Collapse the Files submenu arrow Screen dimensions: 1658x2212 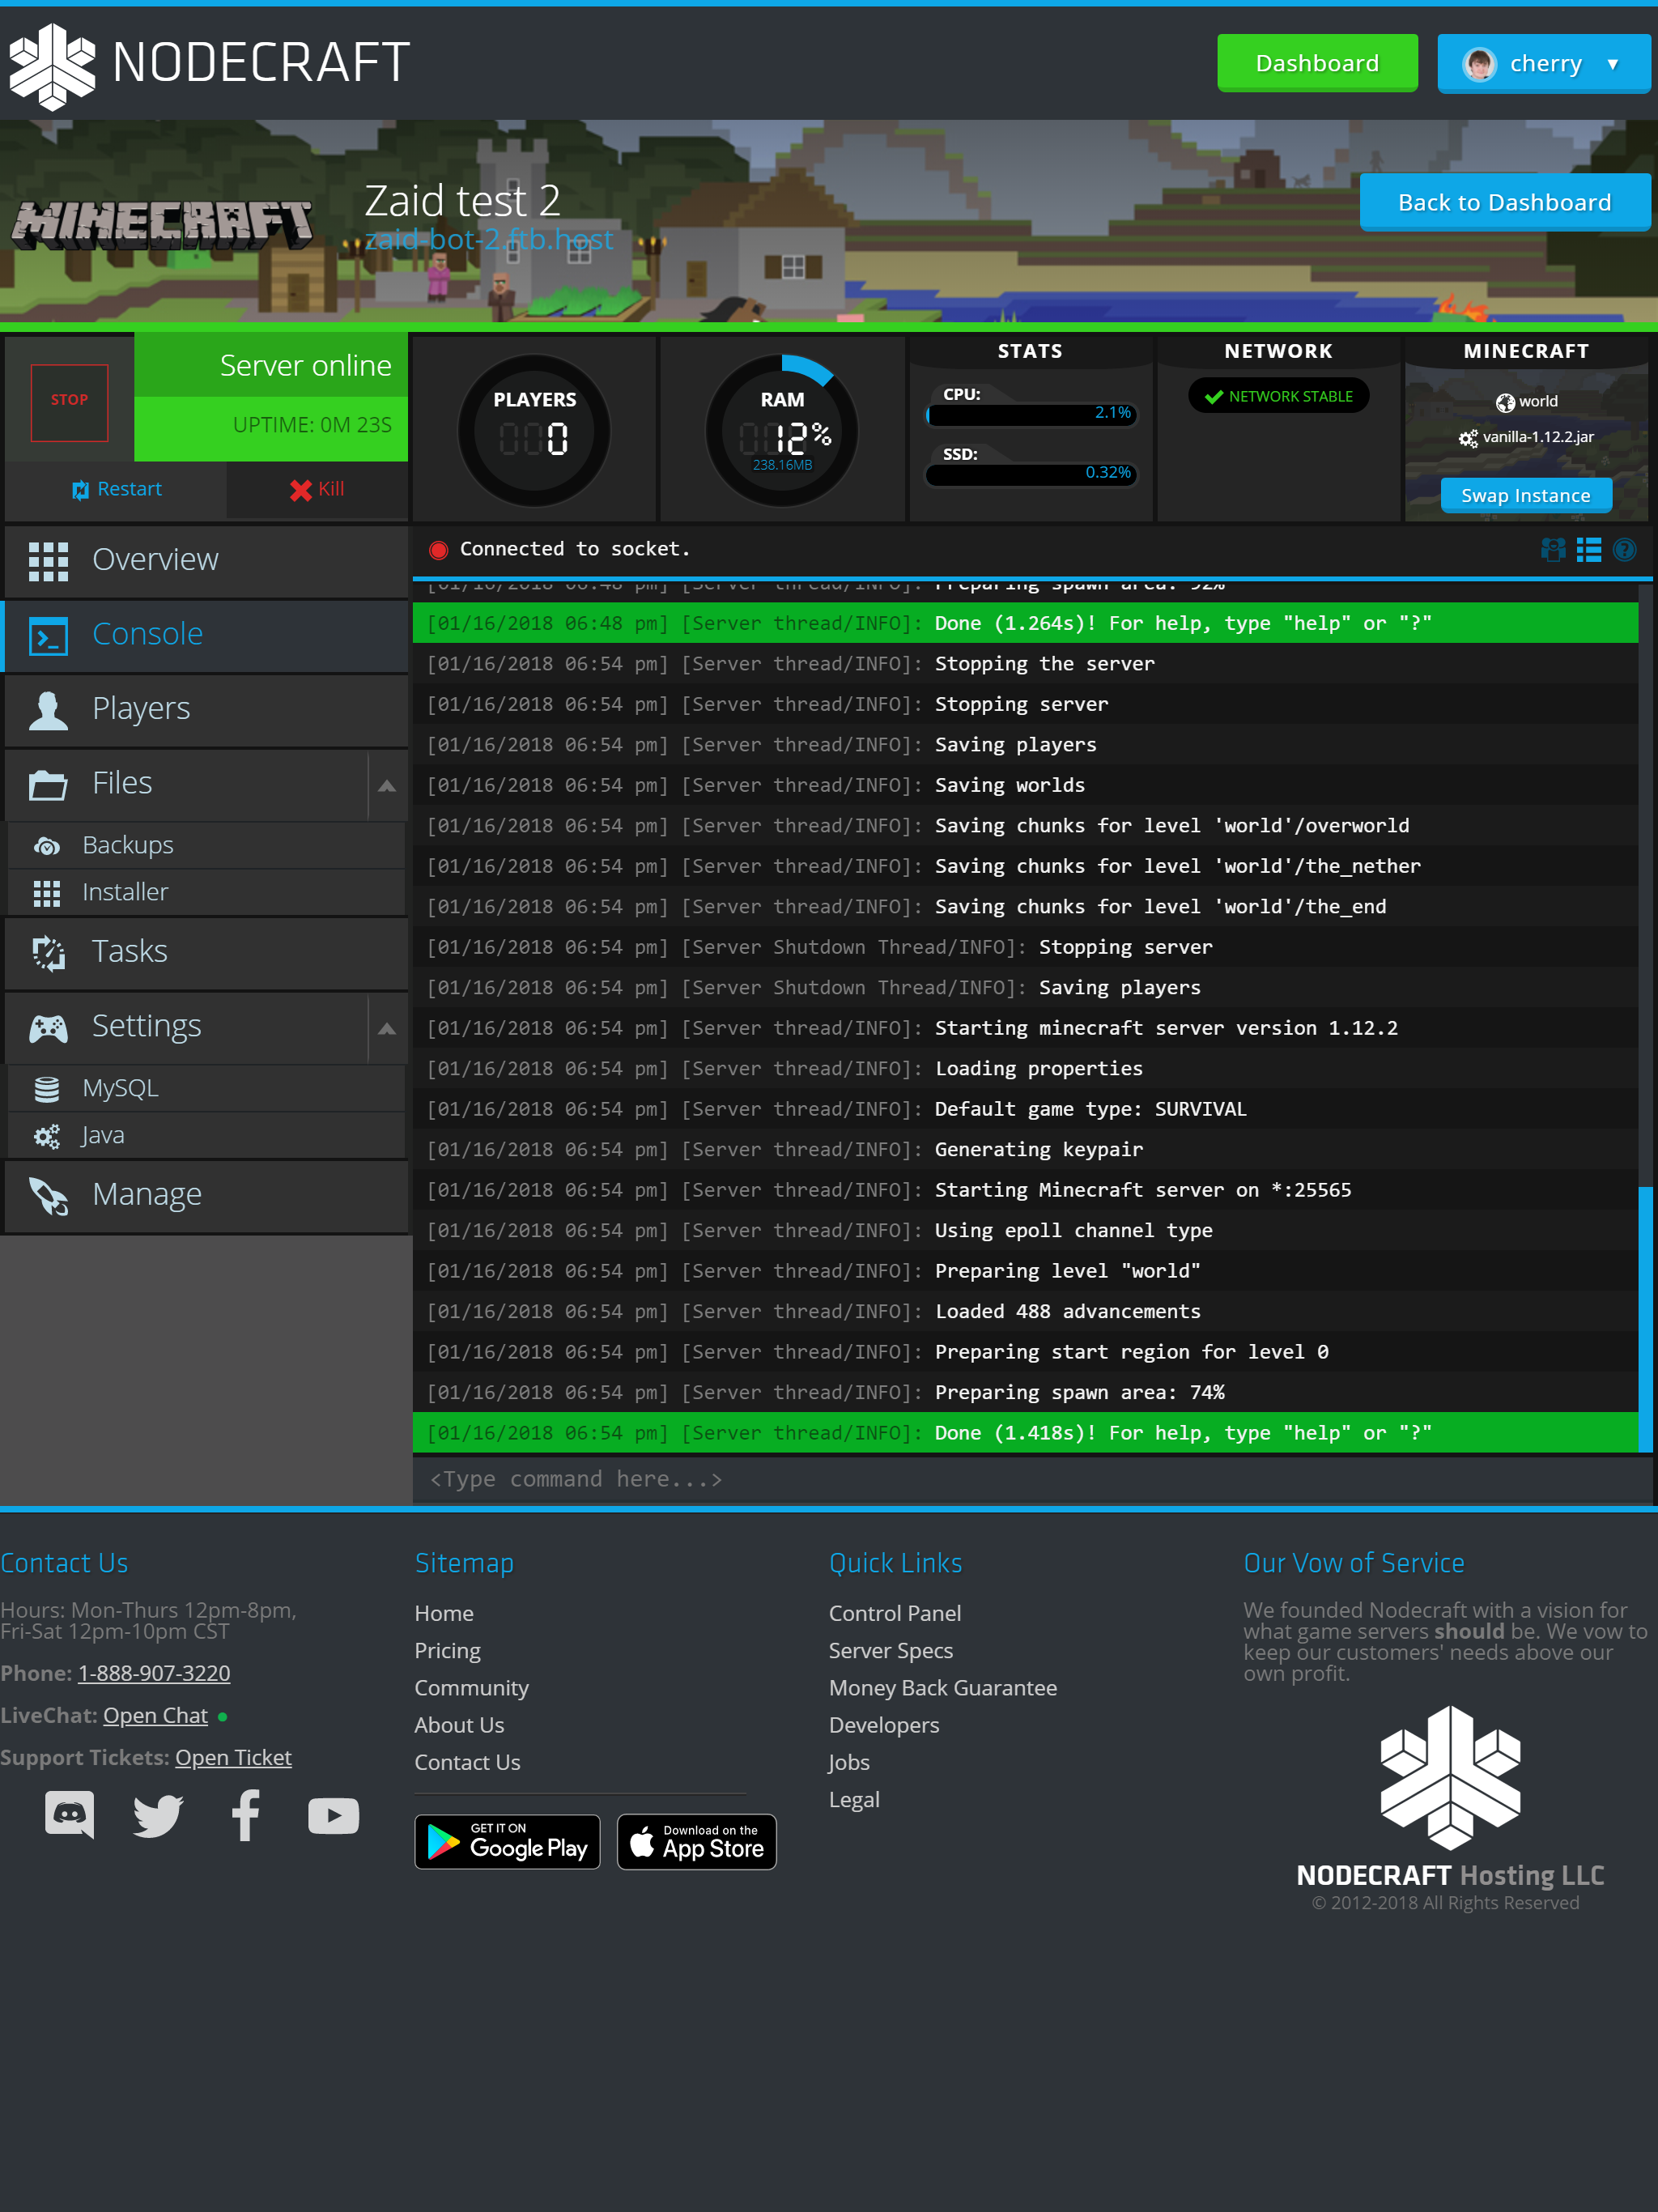[x=388, y=785]
